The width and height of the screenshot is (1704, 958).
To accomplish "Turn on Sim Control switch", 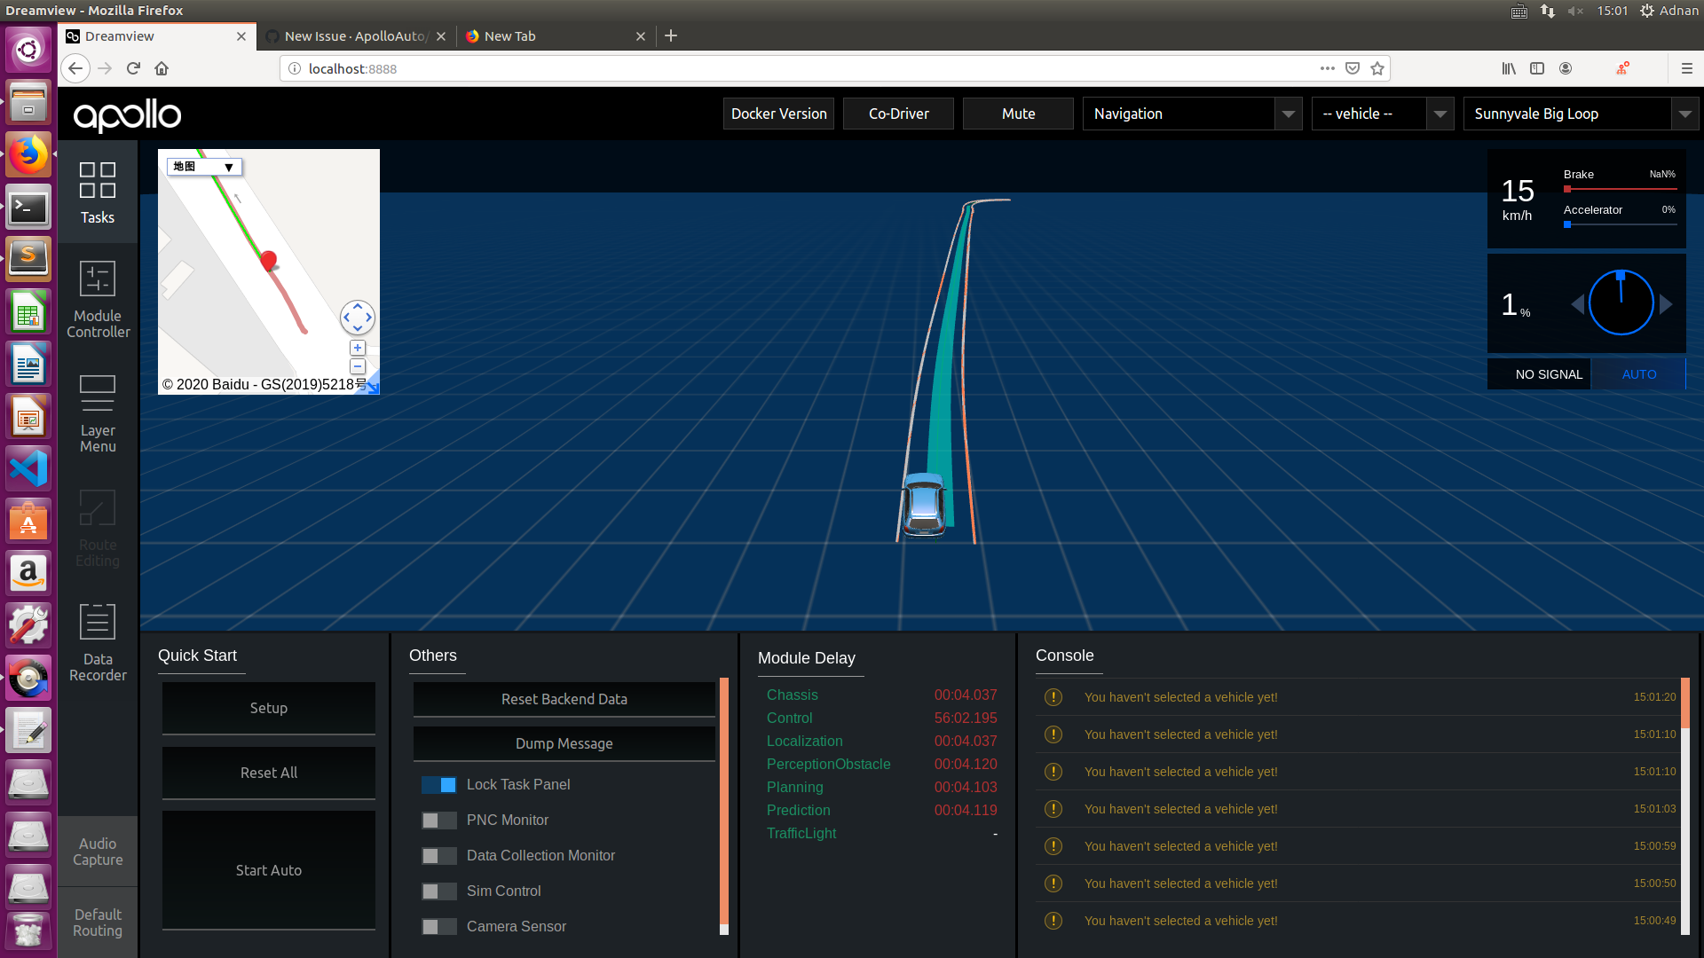I will click(x=439, y=891).
